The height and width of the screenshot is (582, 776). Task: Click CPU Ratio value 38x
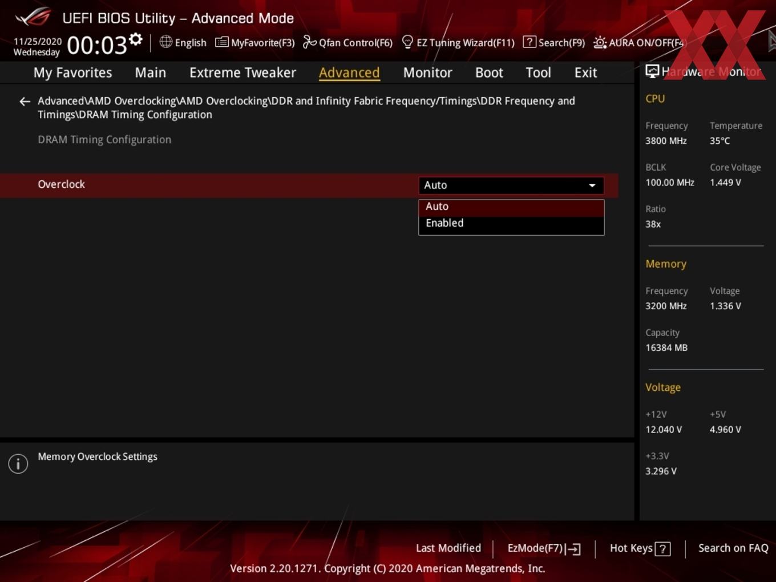click(653, 224)
